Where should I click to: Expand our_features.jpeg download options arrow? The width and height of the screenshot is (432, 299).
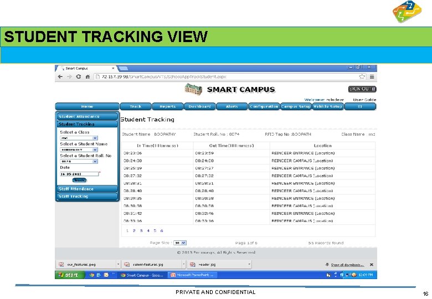118,265
